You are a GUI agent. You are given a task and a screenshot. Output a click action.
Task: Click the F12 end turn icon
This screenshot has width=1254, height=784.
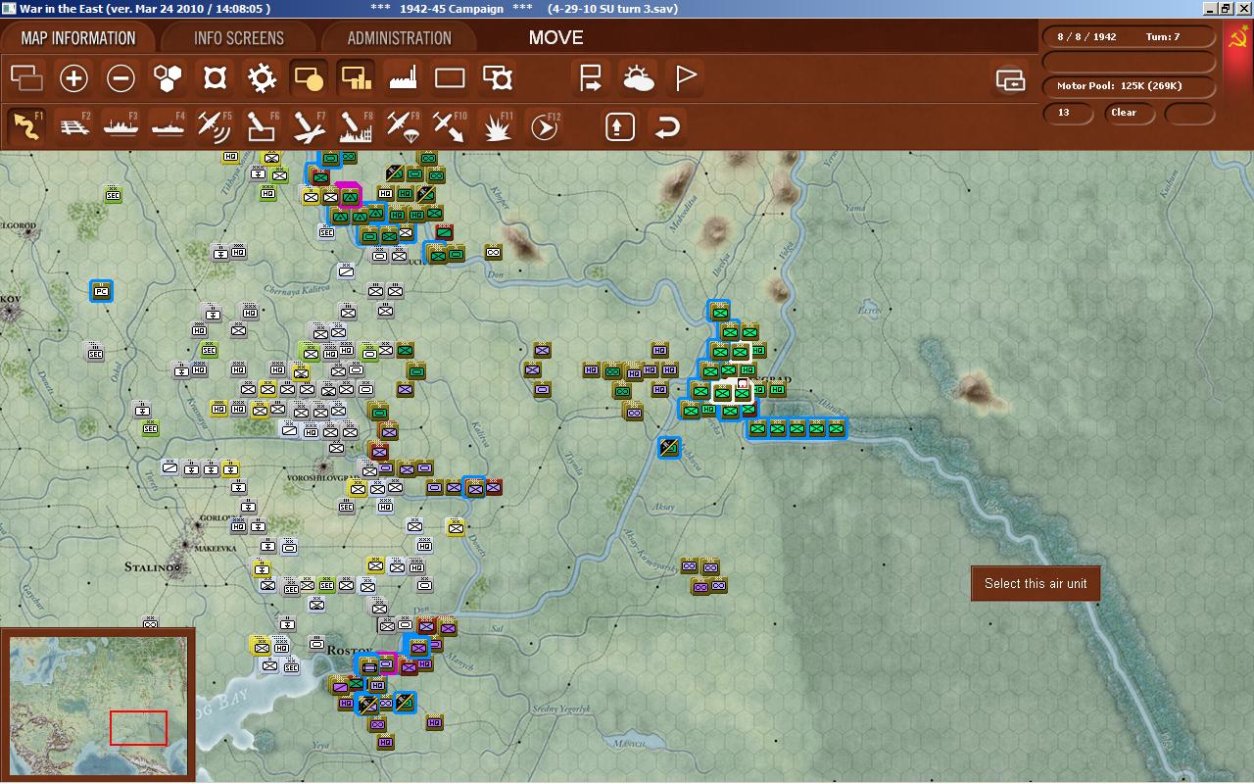coord(545,126)
